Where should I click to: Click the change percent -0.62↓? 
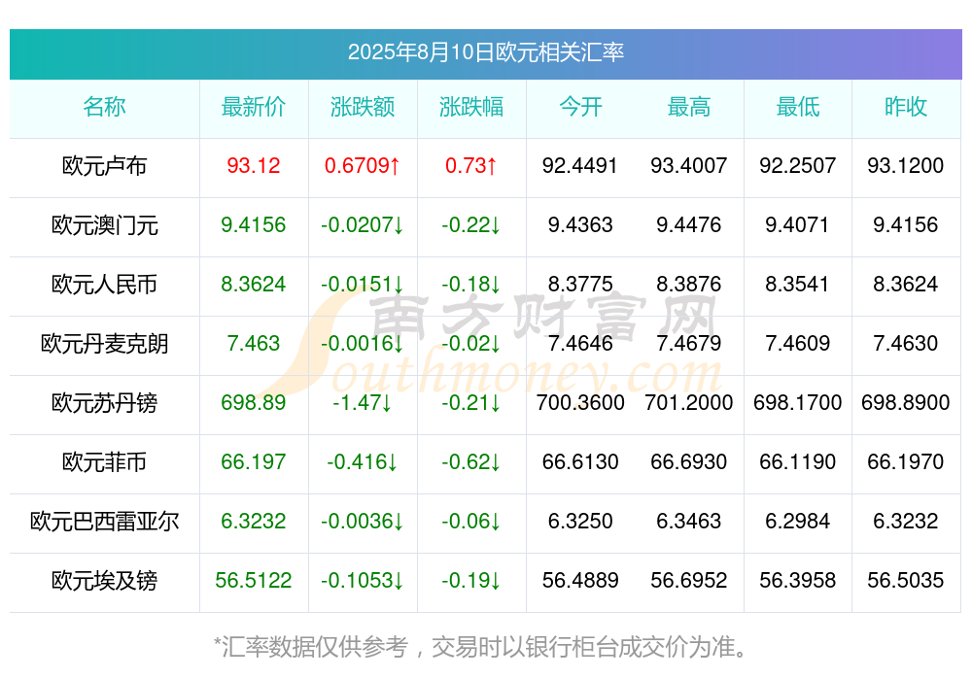pyautogui.click(x=471, y=461)
